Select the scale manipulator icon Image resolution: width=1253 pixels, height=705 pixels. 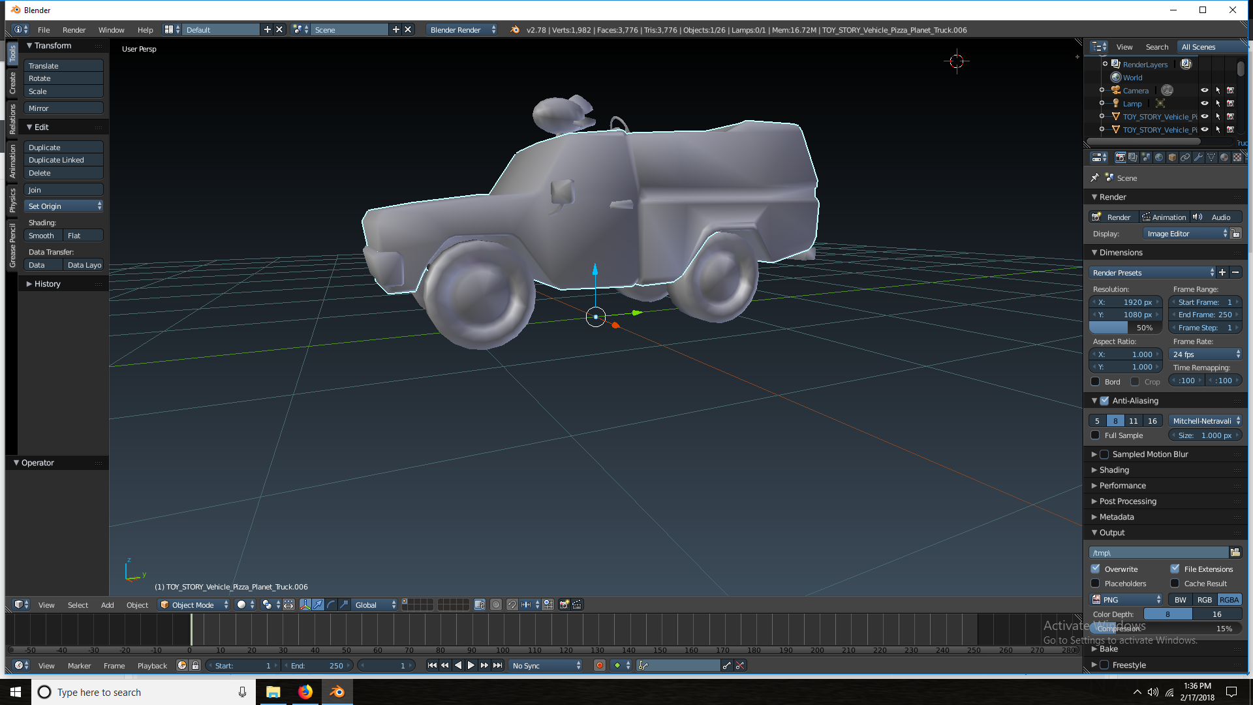coord(344,604)
